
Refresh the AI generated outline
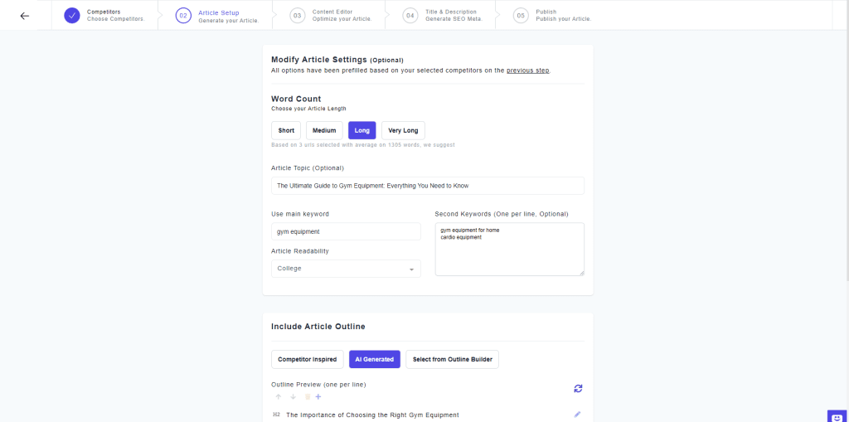point(578,388)
